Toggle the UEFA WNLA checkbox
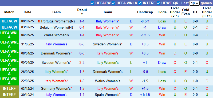213x98 pixels. pyautogui.click(x=113, y=3)
